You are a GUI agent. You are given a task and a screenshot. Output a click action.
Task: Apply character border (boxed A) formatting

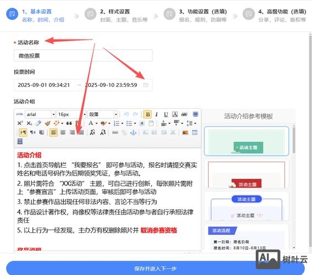click(174, 114)
